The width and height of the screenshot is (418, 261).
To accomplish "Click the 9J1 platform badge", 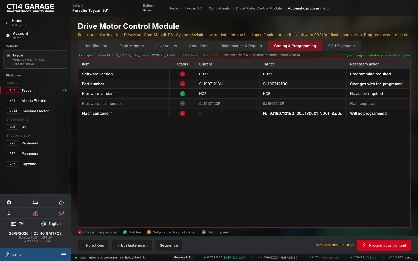I will click(x=12, y=90).
